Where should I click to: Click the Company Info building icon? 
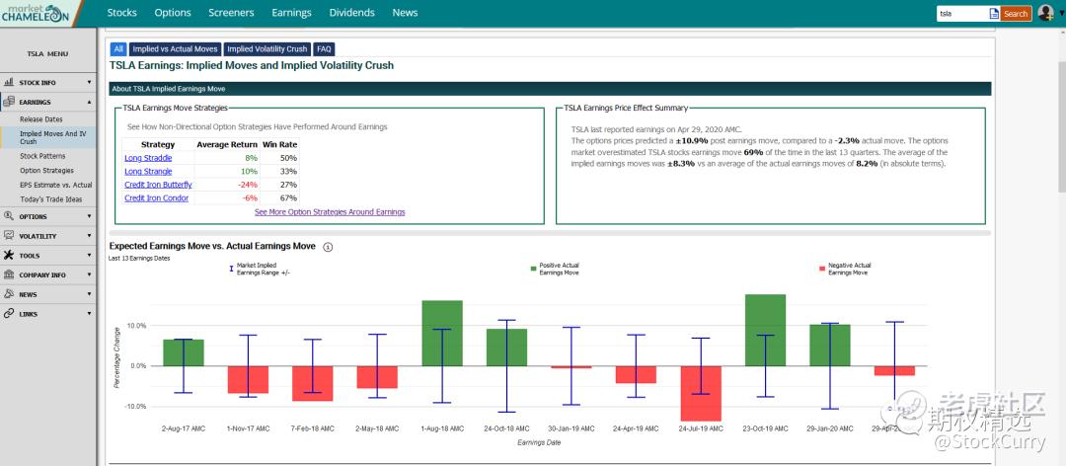(x=9, y=274)
